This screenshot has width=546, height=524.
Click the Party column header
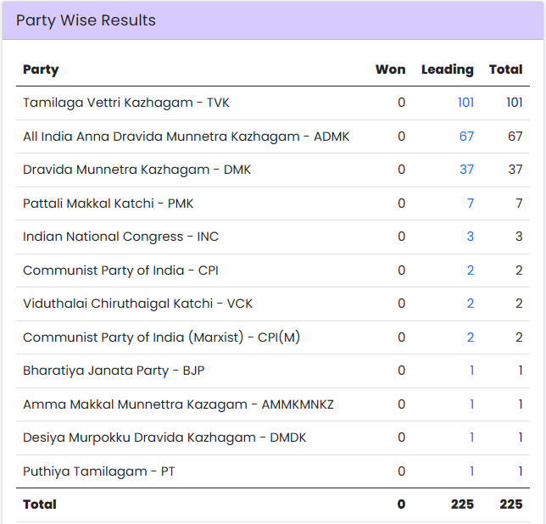41,70
